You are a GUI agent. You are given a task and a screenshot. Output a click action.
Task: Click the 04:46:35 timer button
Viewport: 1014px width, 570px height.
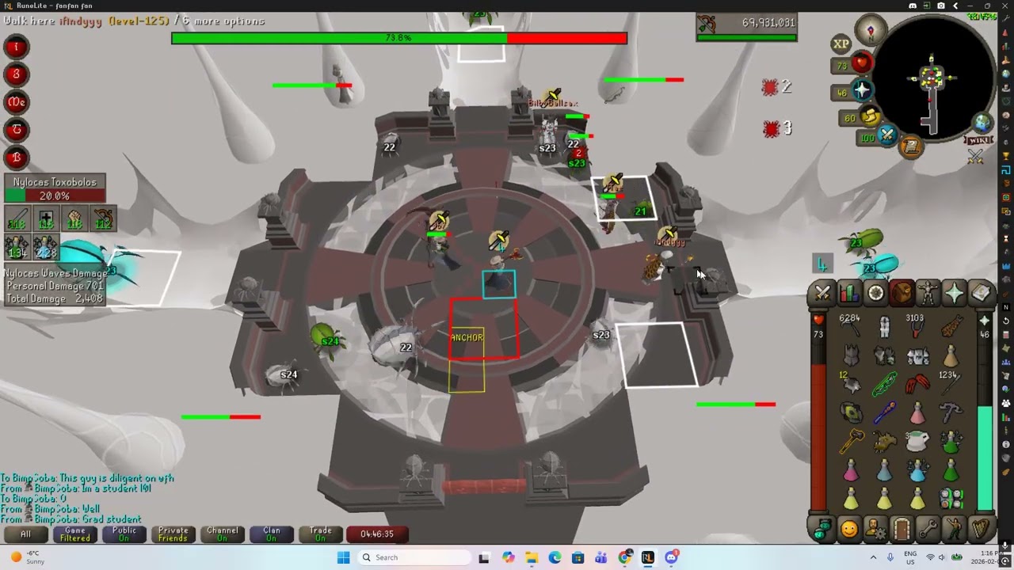[377, 534]
